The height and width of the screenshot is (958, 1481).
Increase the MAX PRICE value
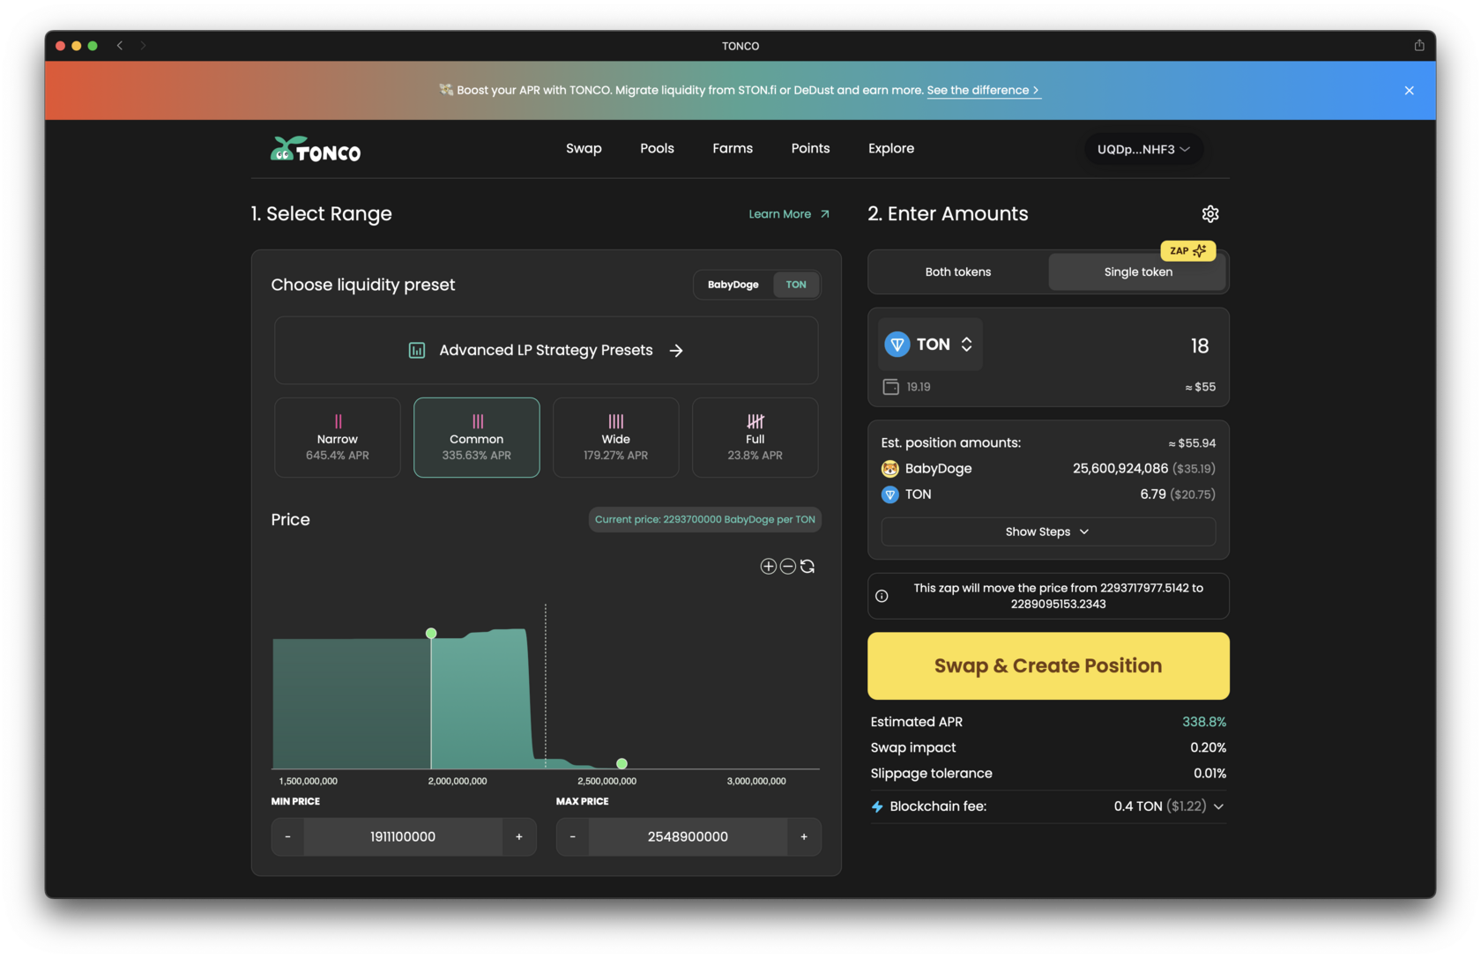point(804,837)
